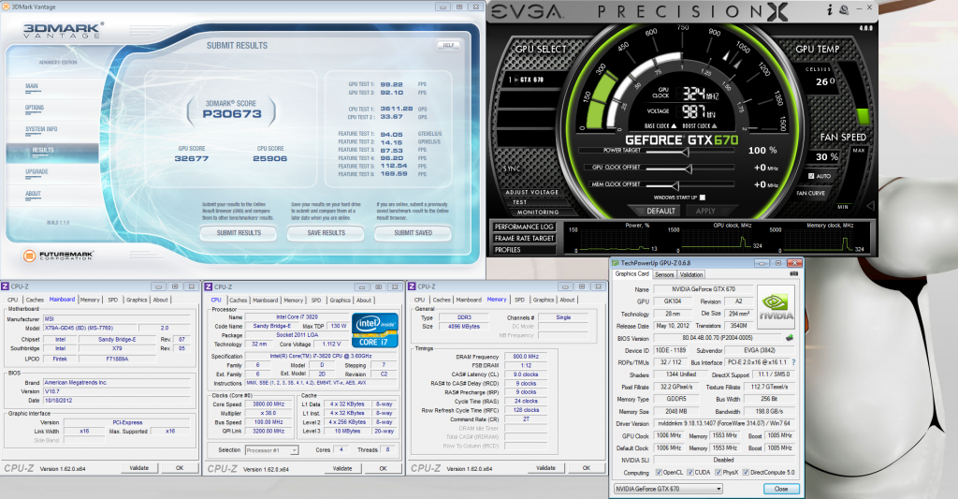Open the Performance Log tab
958x499 pixels.
tap(524, 227)
